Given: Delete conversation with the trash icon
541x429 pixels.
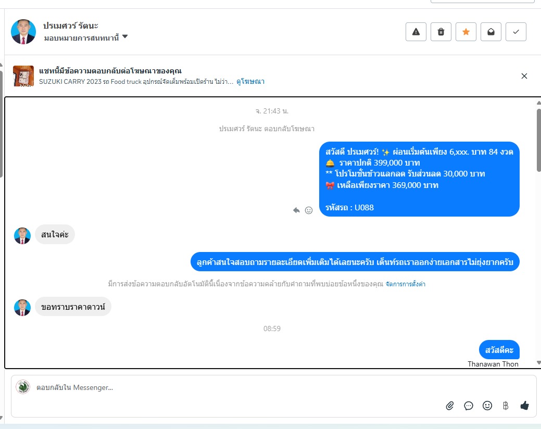Looking at the screenshot, I should (x=441, y=32).
